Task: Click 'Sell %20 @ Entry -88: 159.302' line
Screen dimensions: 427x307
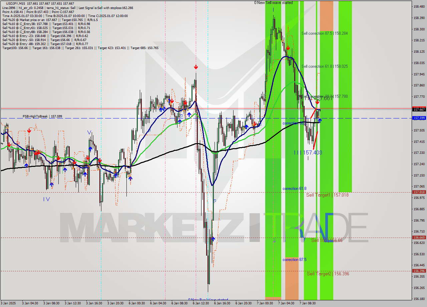Action: [45, 44]
